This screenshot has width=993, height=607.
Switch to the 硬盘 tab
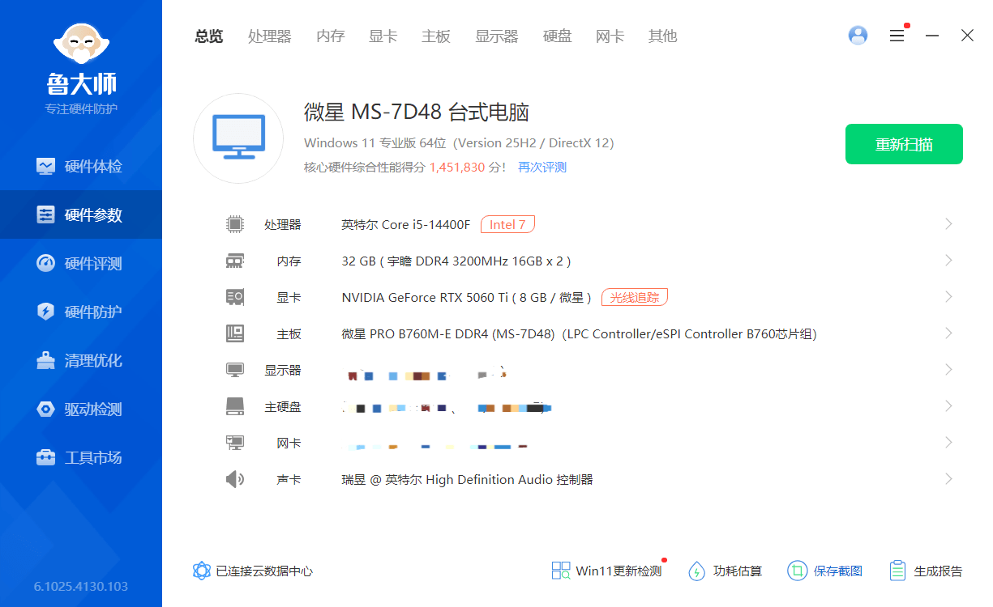(x=557, y=36)
